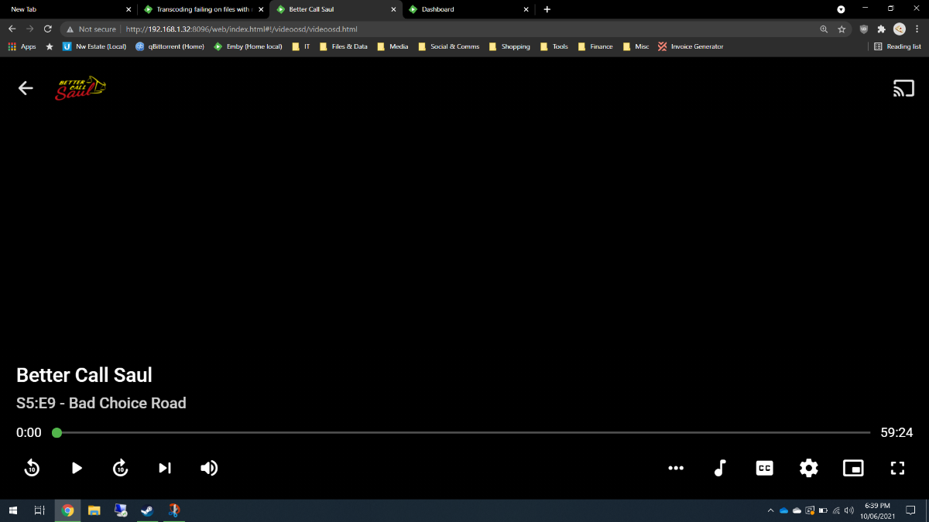Skip forward 10 seconds
Image resolution: width=929 pixels, height=522 pixels.
[x=121, y=467]
